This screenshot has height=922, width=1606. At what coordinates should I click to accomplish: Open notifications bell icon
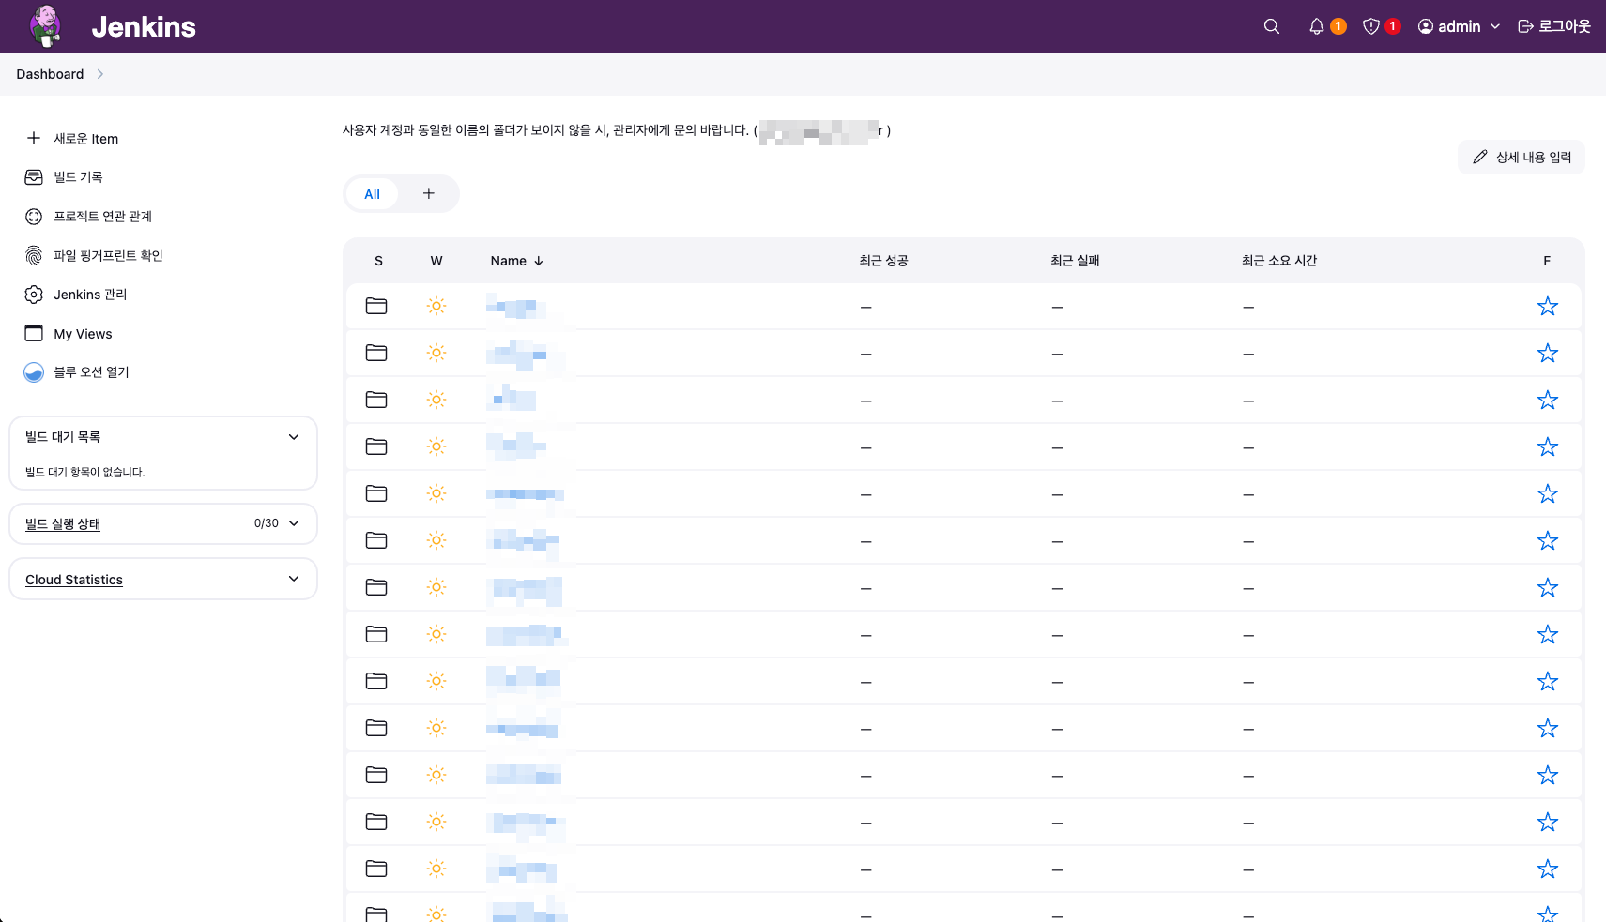click(x=1317, y=26)
